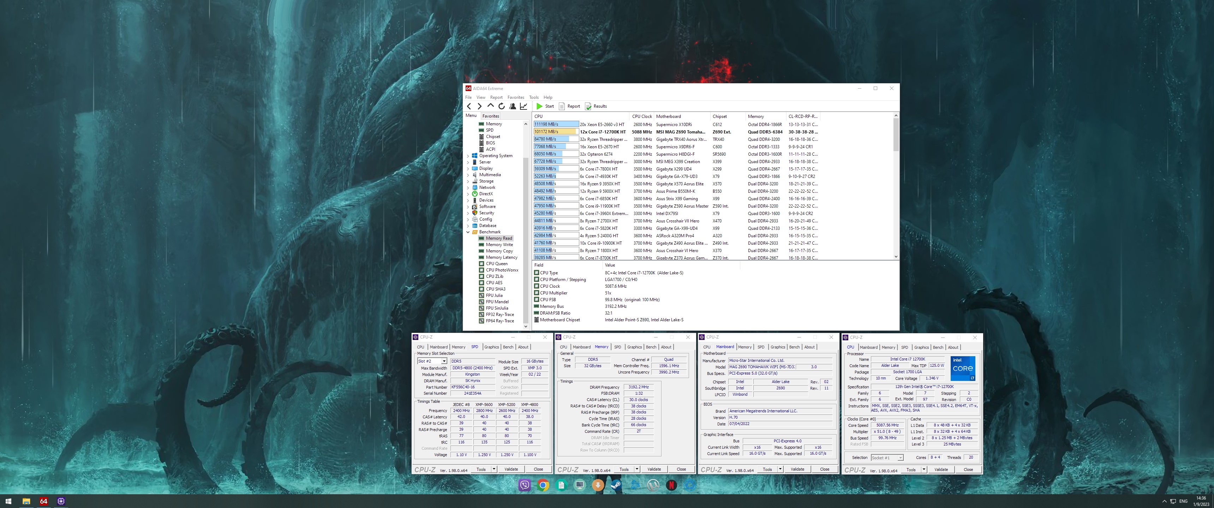Image resolution: width=1214 pixels, height=508 pixels.
Task: Select Memory Write benchmark in the tree
Action: pos(499,245)
